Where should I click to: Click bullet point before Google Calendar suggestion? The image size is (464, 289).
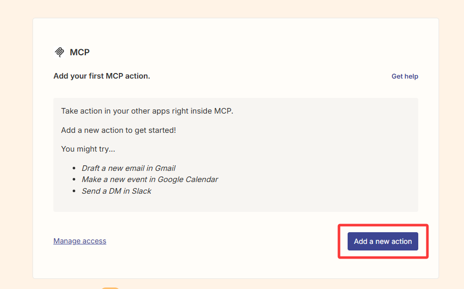tap(74, 179)
